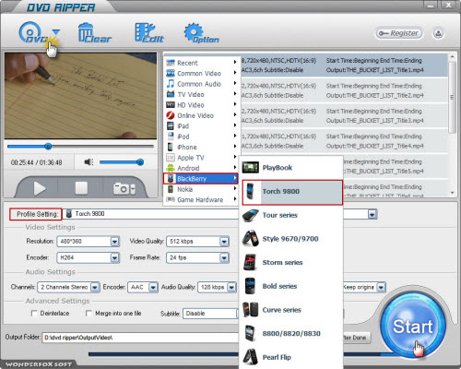Click the video seek bar handle
Viewport: 461px width, 369px height.
tap(48, 147)
